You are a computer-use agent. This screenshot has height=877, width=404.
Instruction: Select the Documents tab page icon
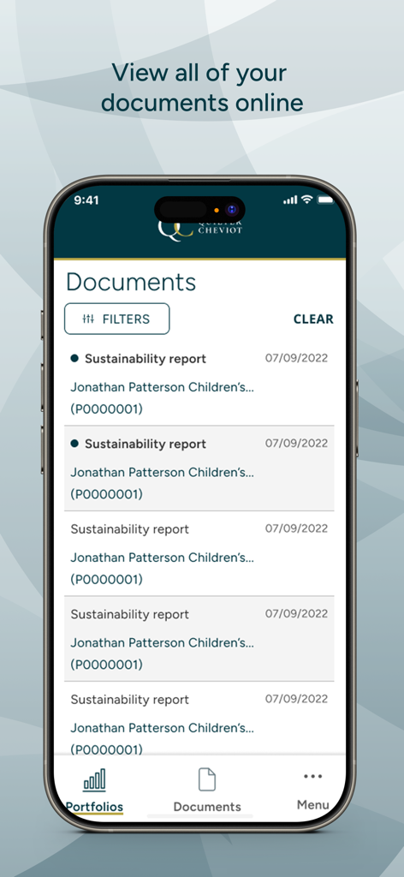pyautogui.click(x=207, y=779)
